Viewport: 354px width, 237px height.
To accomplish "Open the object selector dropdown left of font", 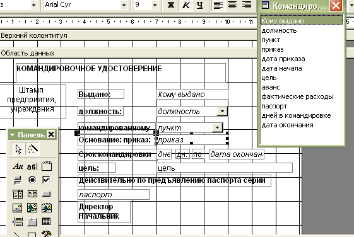I will tap(33, 5).
